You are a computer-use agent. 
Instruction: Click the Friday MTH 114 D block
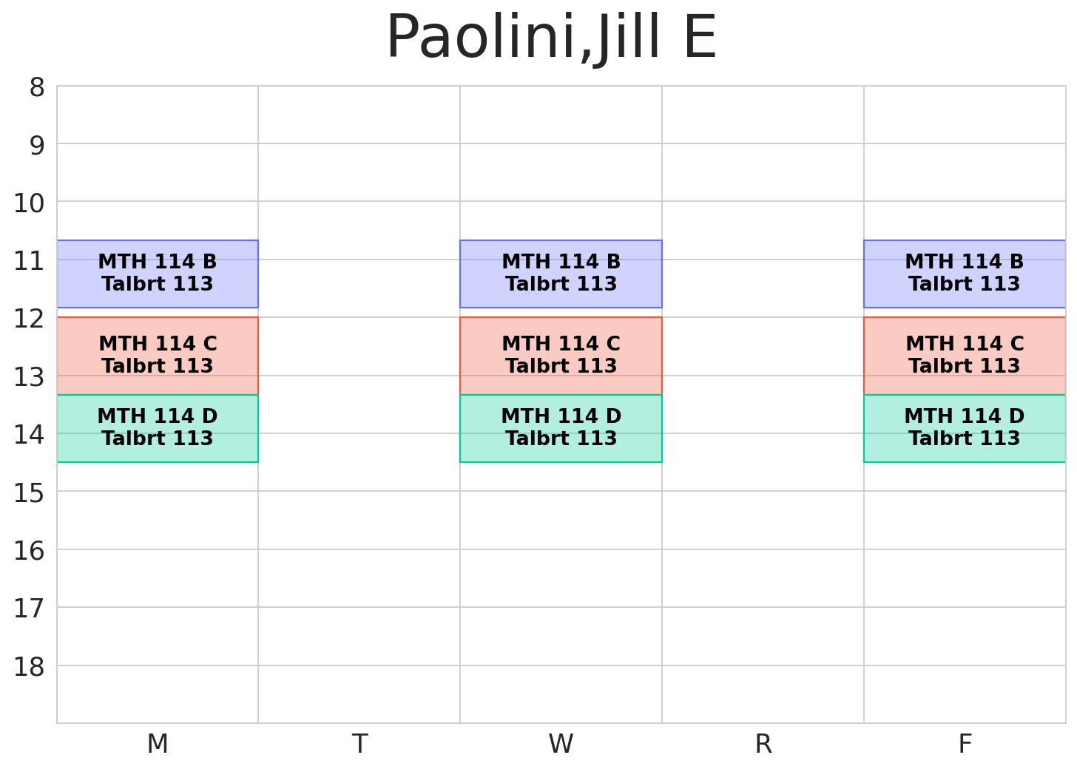coord(965,428)
